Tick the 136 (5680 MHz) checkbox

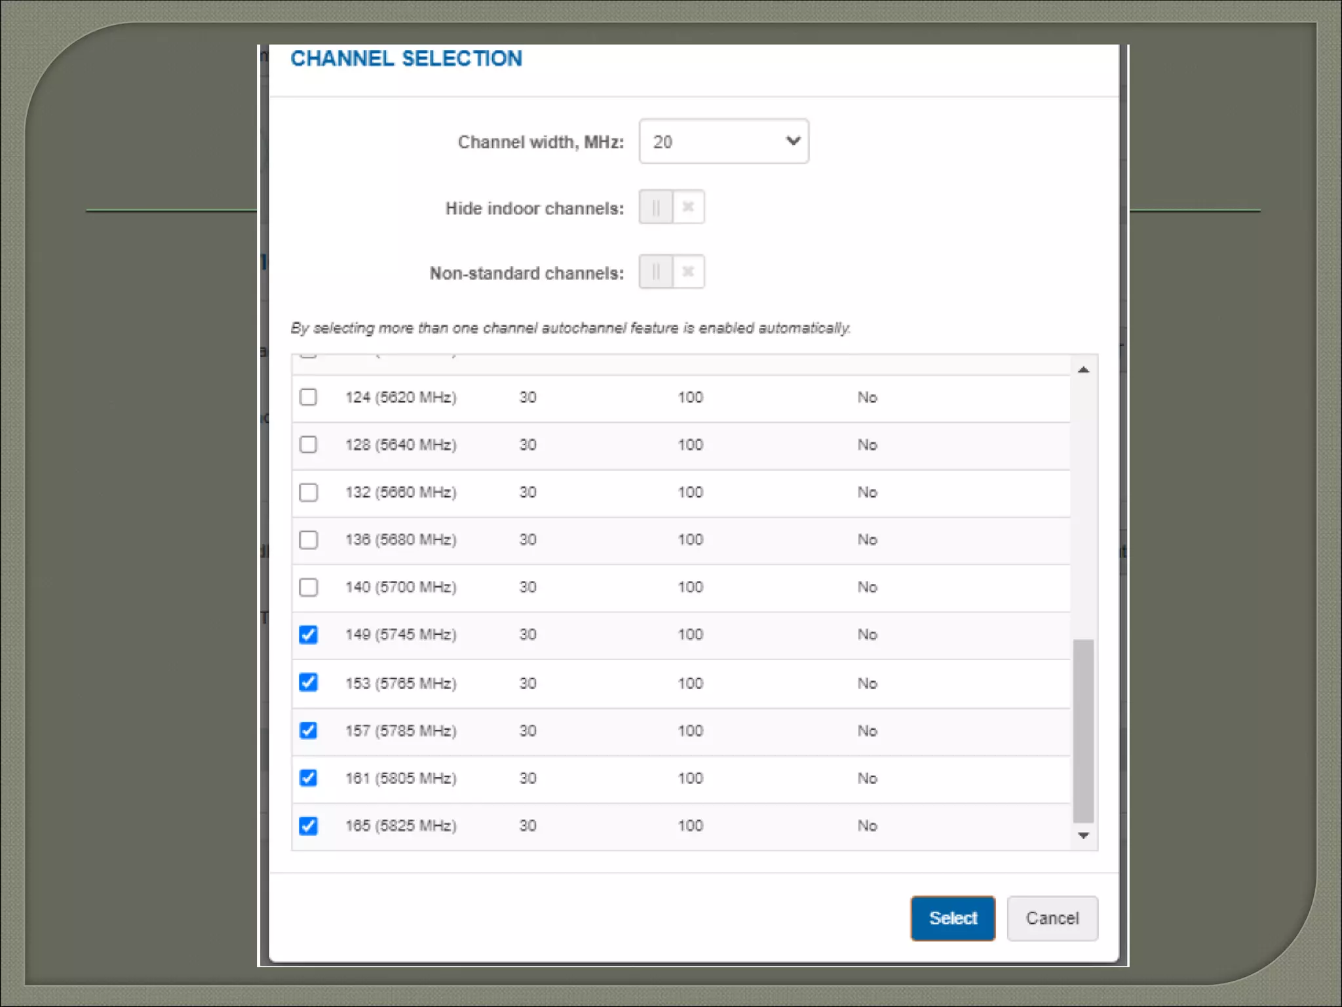pos(308,540)
